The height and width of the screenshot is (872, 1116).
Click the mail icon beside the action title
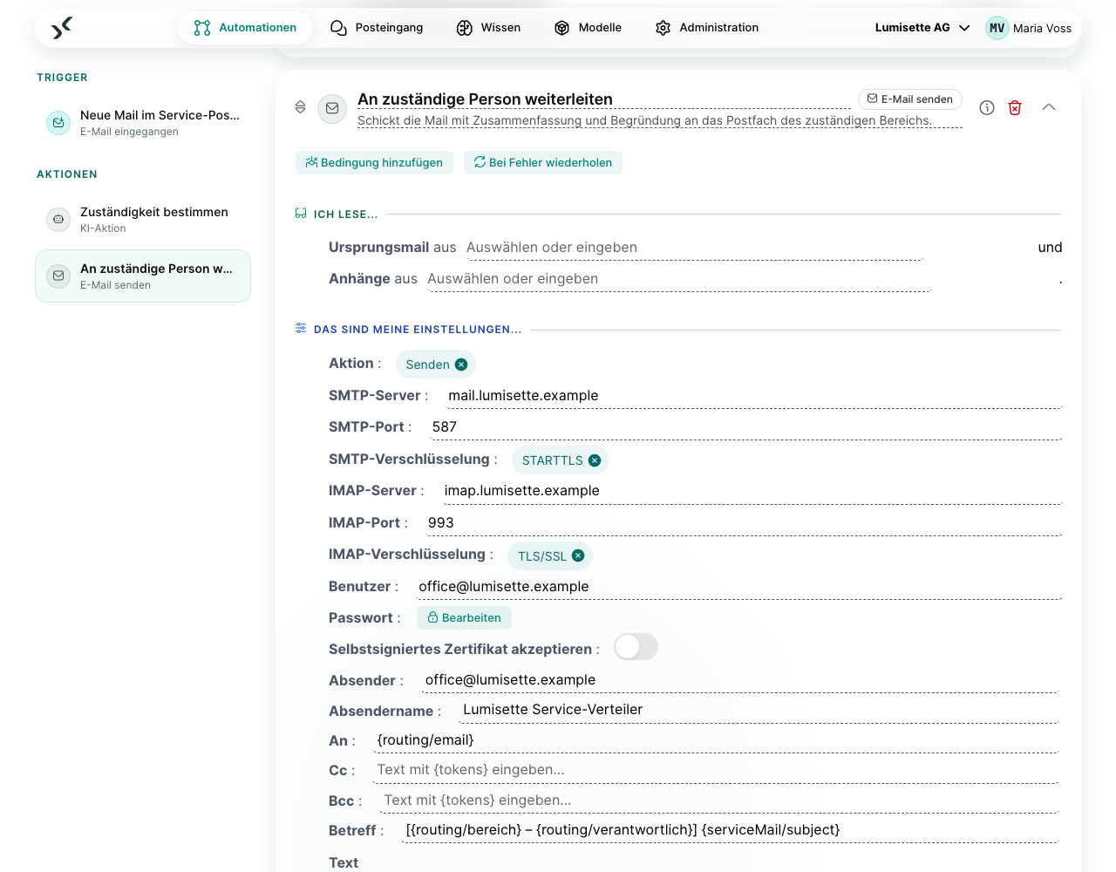[332, 108]
